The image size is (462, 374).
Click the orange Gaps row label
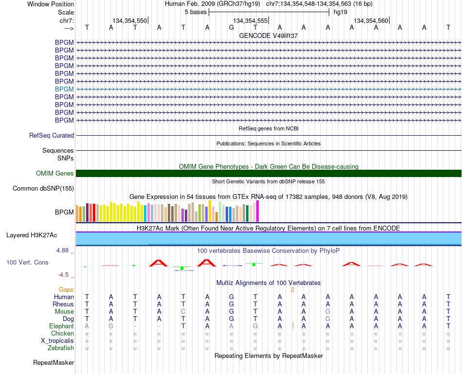point(66,290)
